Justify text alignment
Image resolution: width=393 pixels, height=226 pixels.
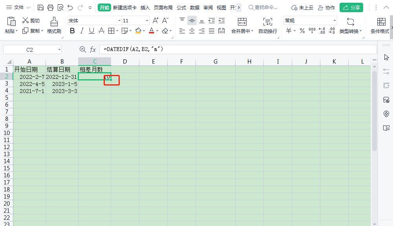(x=212, y=31)
